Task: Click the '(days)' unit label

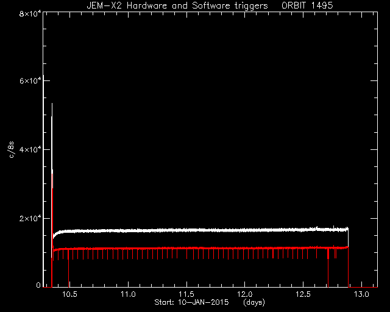Action: [x=254, y=302]
